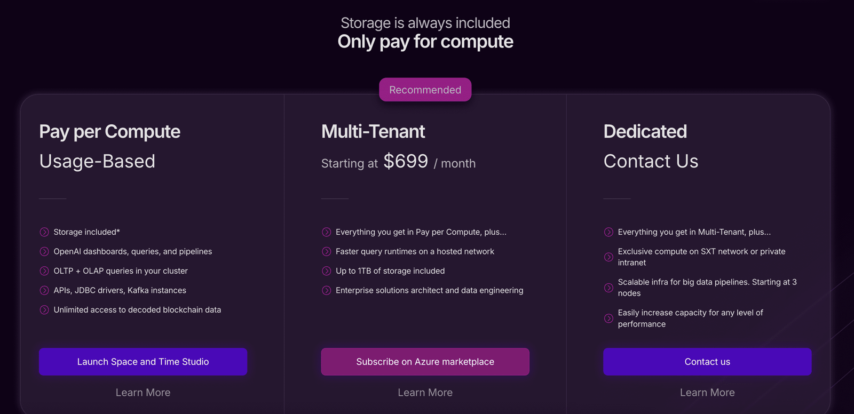854x414 pixels.
Task: Open Learn More under Multi-Tenant plan
Action: (x=425, y=393)
